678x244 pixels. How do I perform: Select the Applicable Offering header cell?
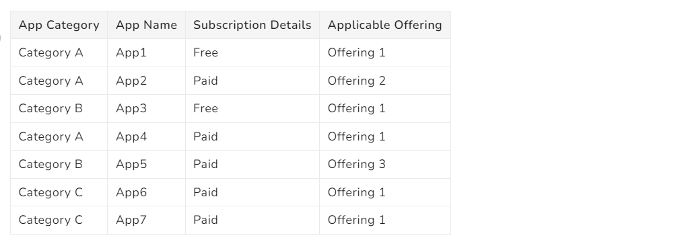pos(385,25)
